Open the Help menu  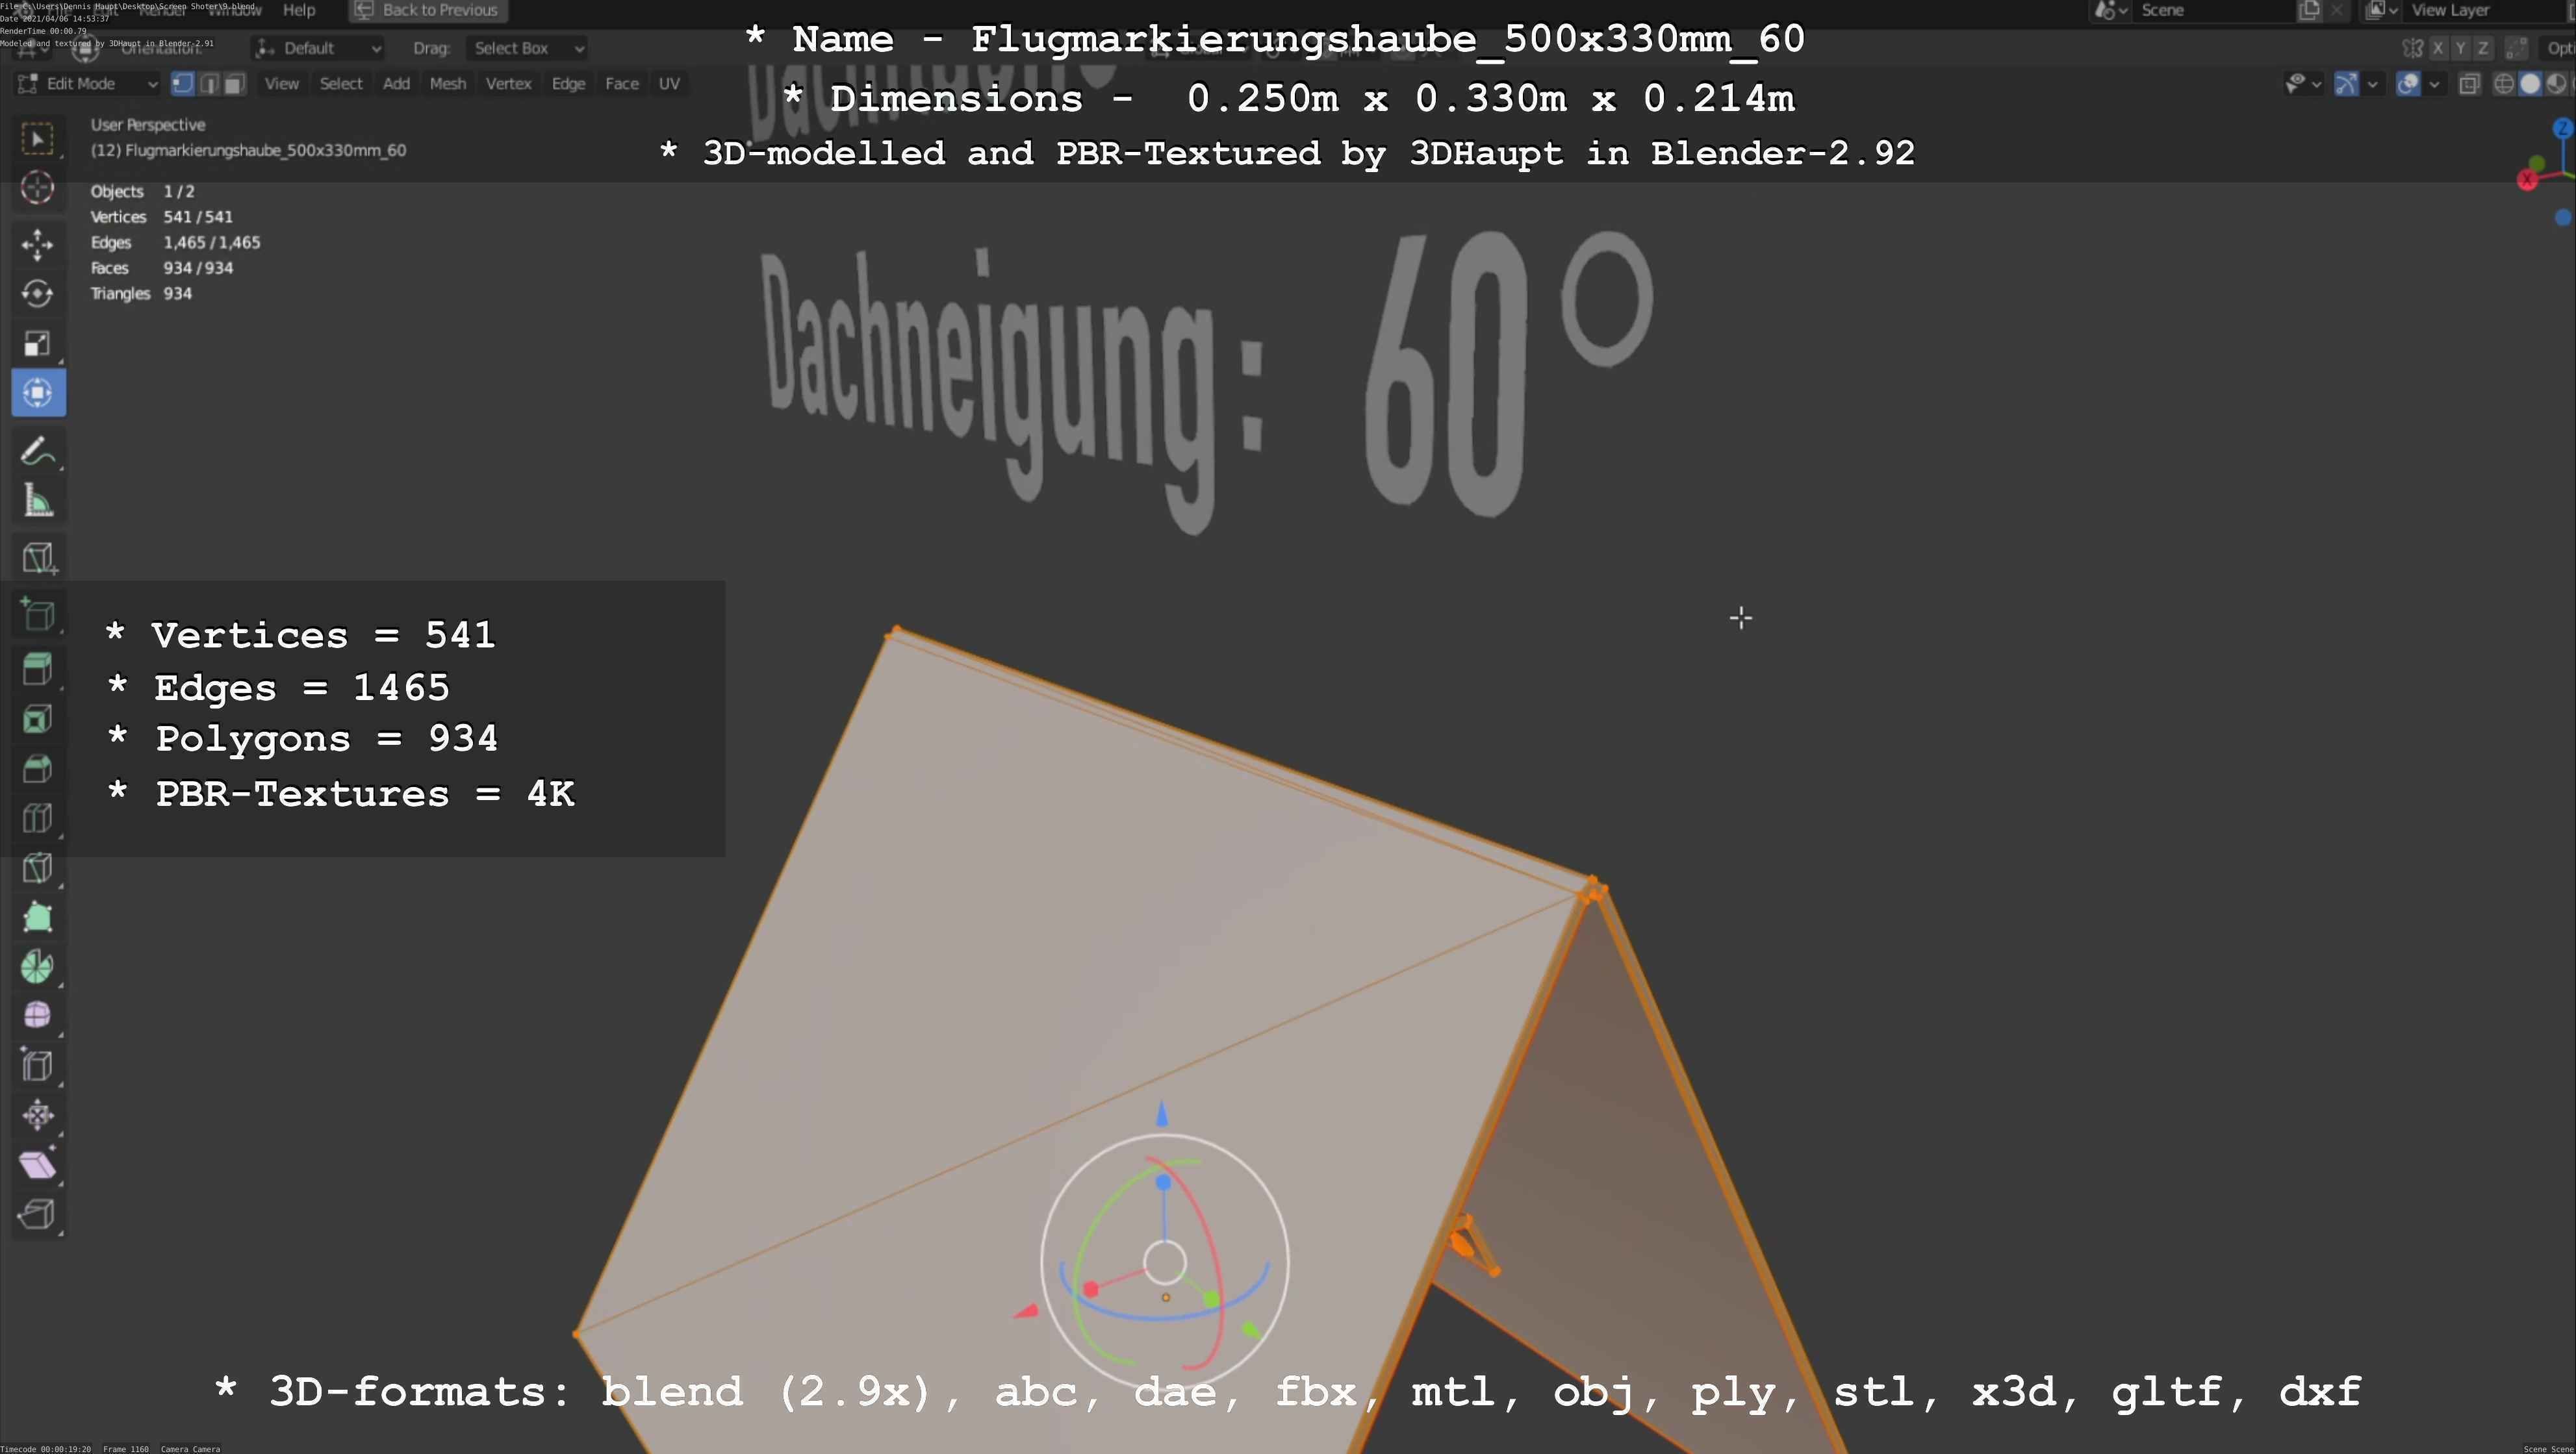coord(299,10)
